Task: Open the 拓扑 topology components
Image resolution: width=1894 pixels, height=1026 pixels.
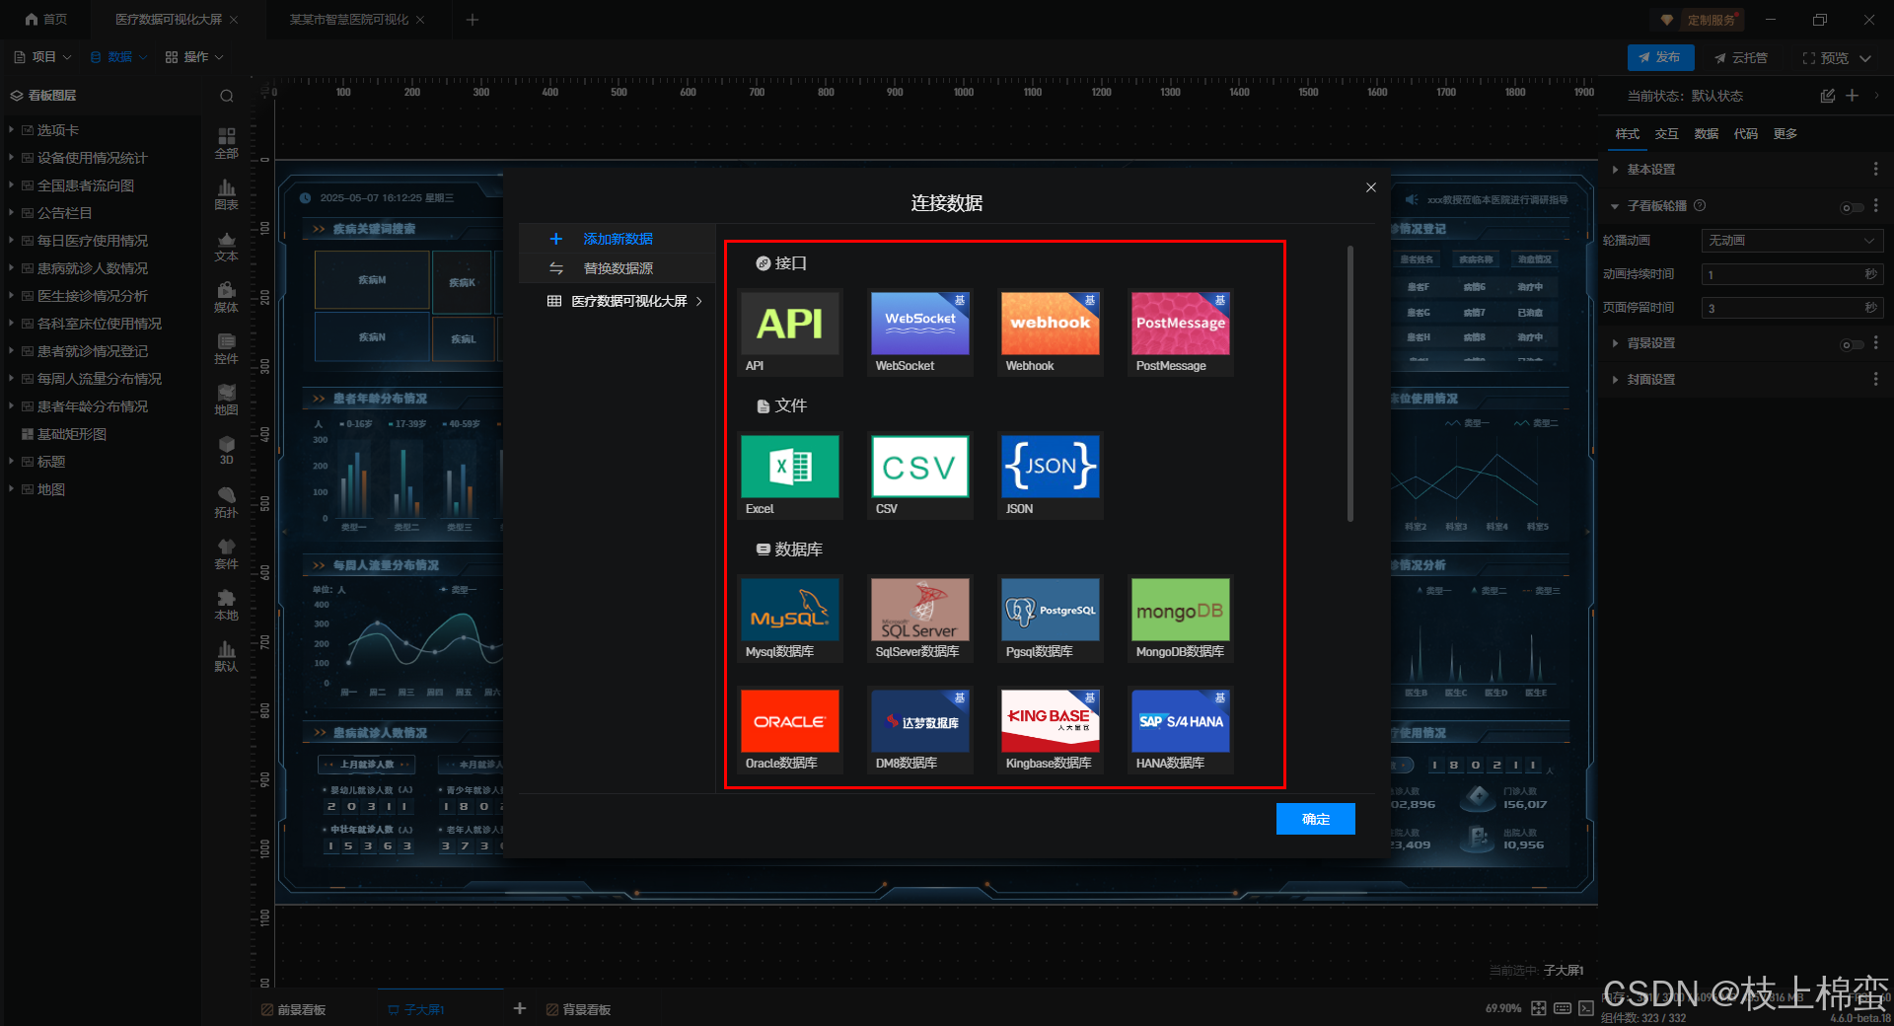Action: click(227, 502)
